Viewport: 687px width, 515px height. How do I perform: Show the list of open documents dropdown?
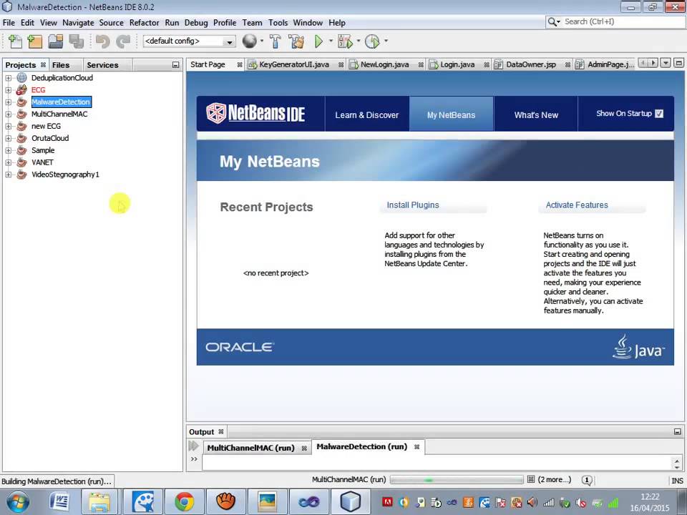pyautogui.click(x=666, y=63)
